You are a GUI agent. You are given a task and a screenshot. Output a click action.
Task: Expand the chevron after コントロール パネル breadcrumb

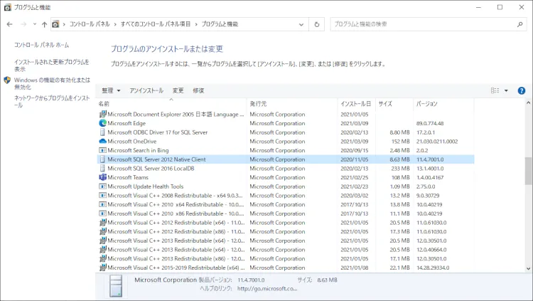115,24
